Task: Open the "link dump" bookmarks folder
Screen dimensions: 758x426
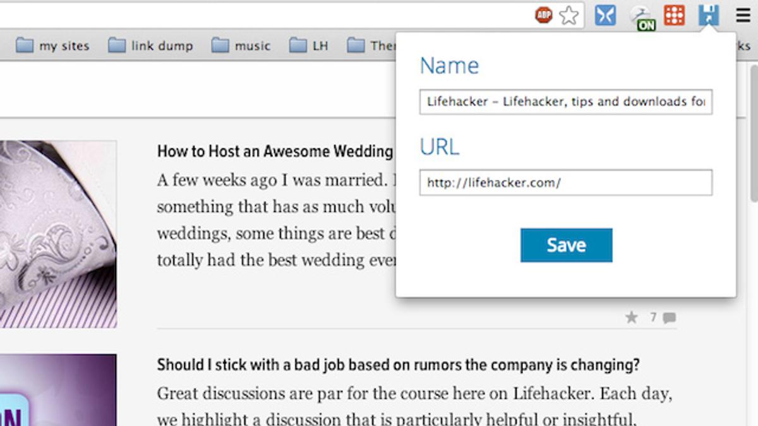Action: coord(151,46)
